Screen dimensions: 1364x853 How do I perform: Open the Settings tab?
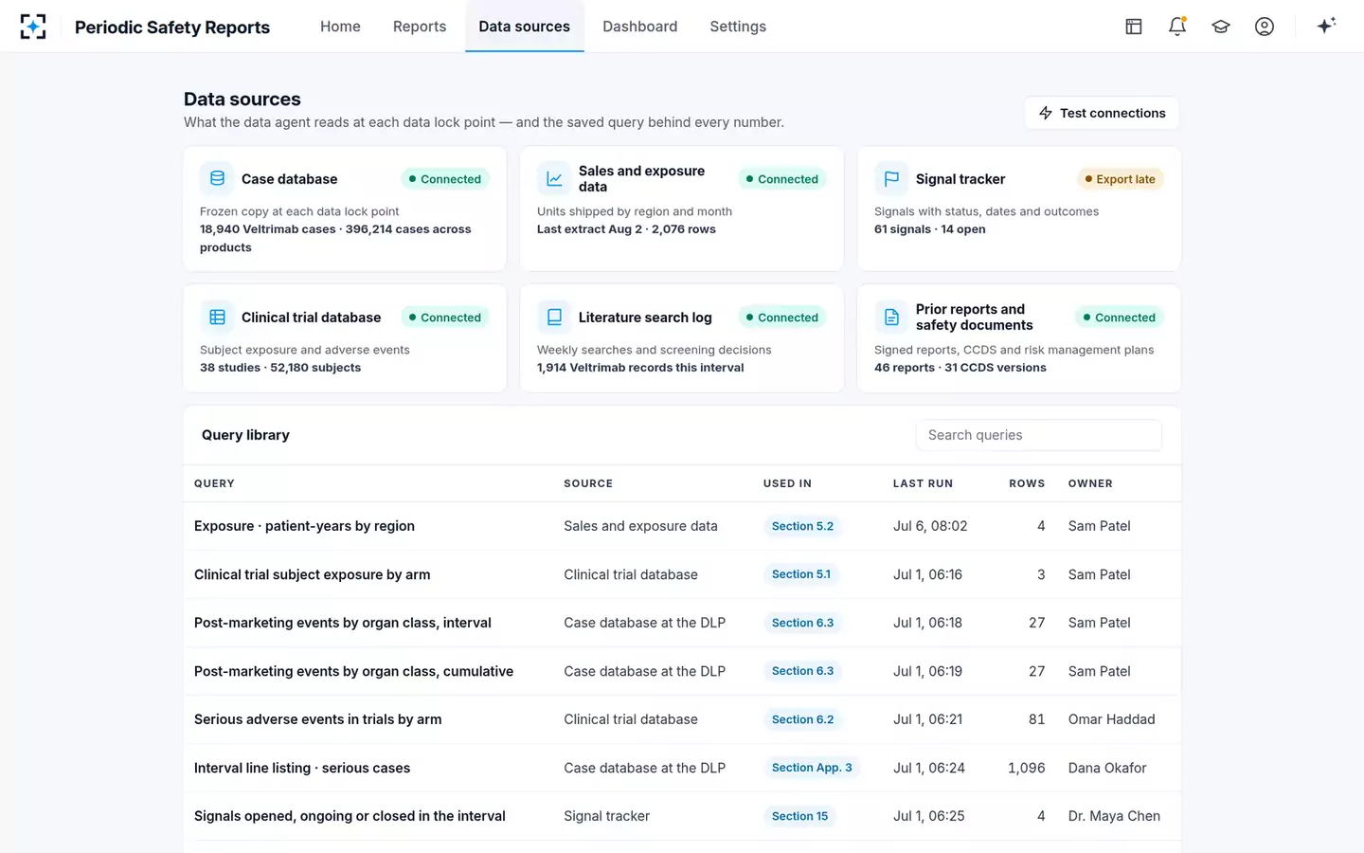pos(738,27)
